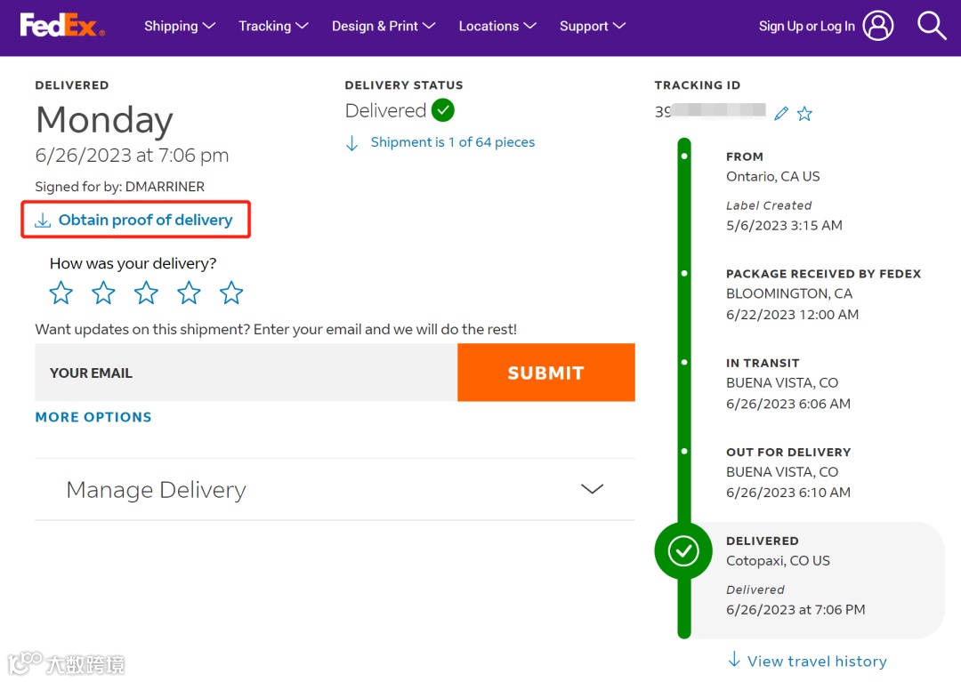Click download icon beside proof of delivery

[43, 220]
